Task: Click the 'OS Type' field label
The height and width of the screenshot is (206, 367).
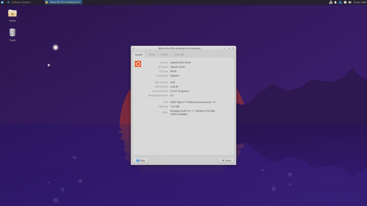Action: pos(163,71)
